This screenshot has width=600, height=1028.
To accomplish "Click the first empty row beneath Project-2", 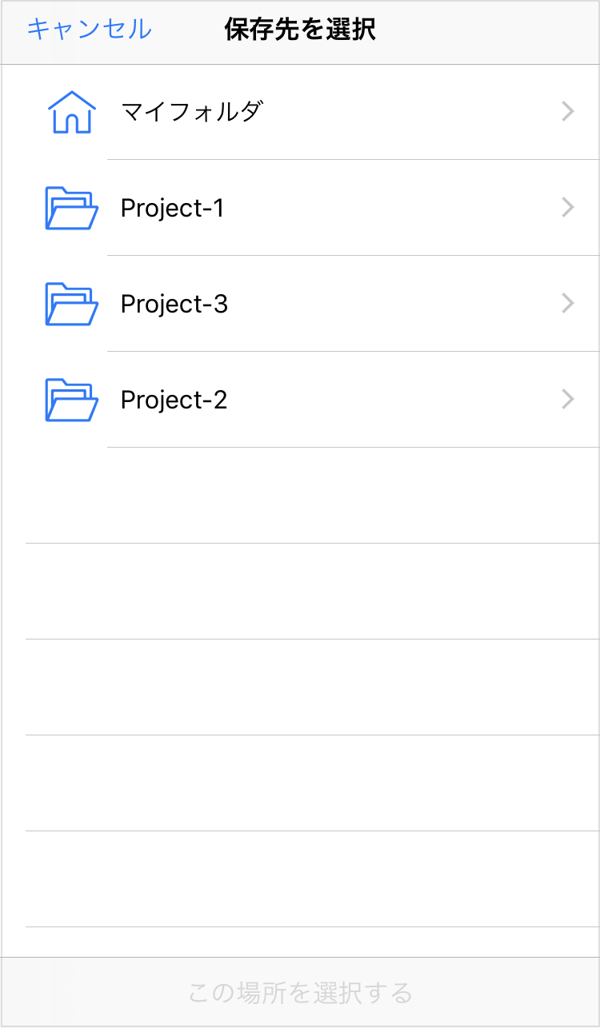I will (x=300, y=496).
